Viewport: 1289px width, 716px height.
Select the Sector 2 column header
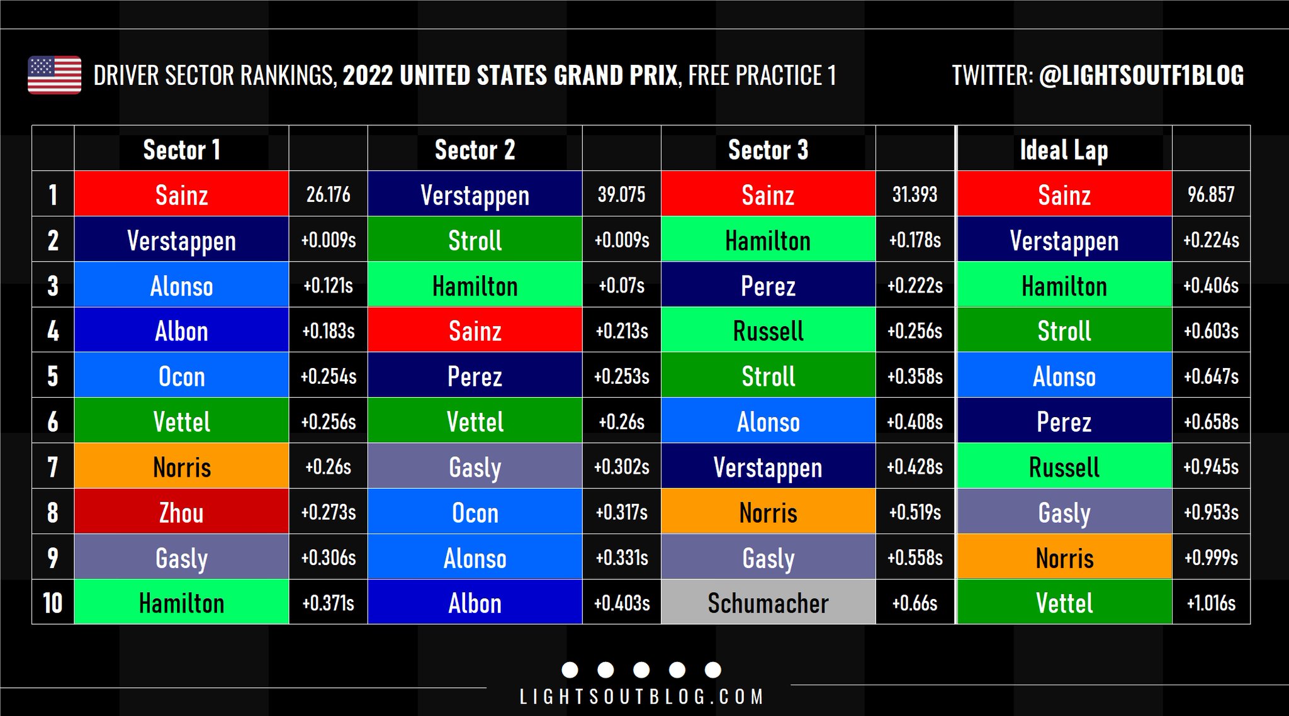[475, 150]
